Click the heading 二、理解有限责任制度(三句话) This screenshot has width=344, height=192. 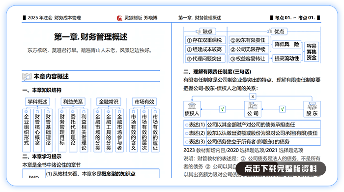click(217, 71)
